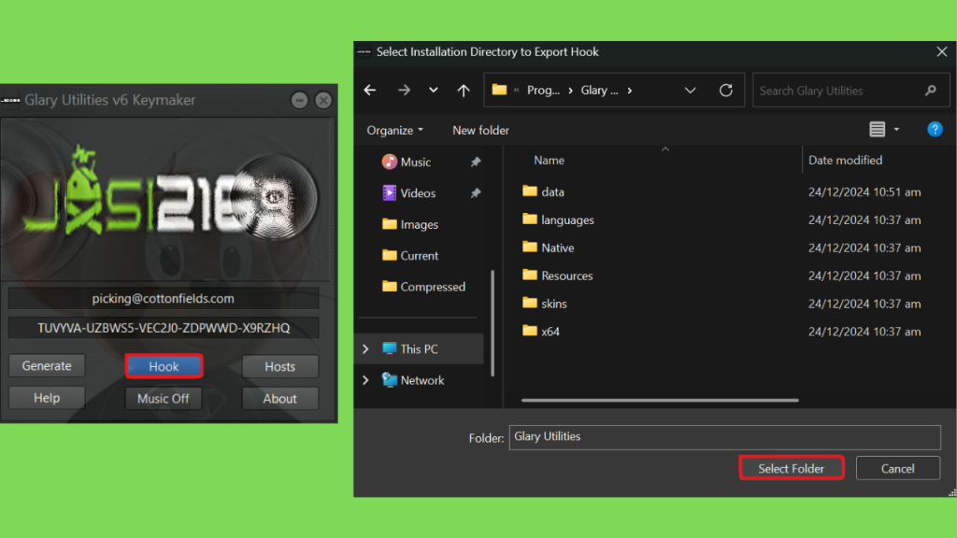This screenshot has height=538, width=957.
Task: Go up one folder level
Action: [464, 91]
